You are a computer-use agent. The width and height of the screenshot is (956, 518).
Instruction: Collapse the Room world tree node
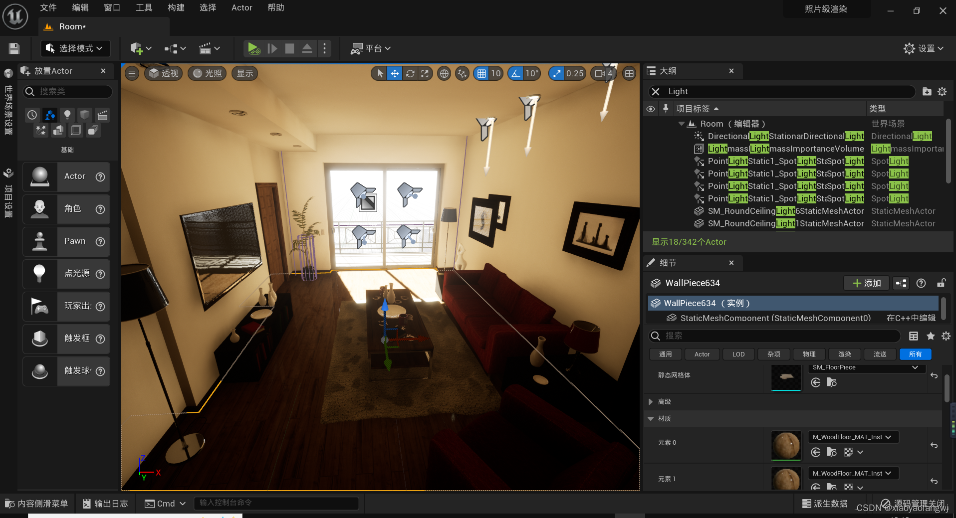[682, 124]
